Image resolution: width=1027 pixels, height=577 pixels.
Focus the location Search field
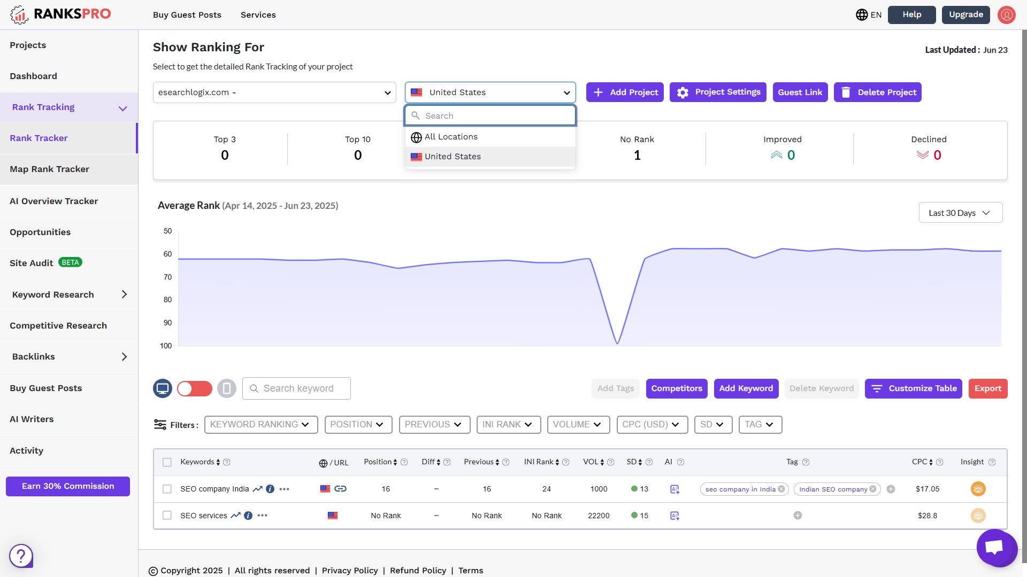click(490, 116)
